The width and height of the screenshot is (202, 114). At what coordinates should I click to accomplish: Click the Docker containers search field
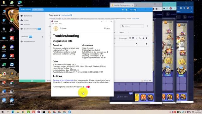pos(132,26)
